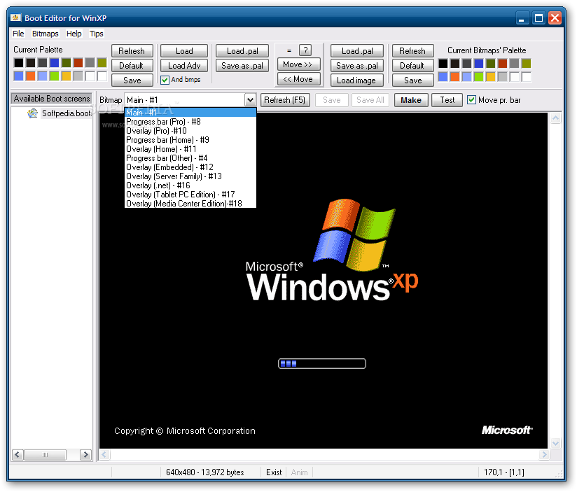Select lime green swatch in Current Bitmaps' Palette
Image resolution: width=577 pixels, height=492 pixels.
479,76
